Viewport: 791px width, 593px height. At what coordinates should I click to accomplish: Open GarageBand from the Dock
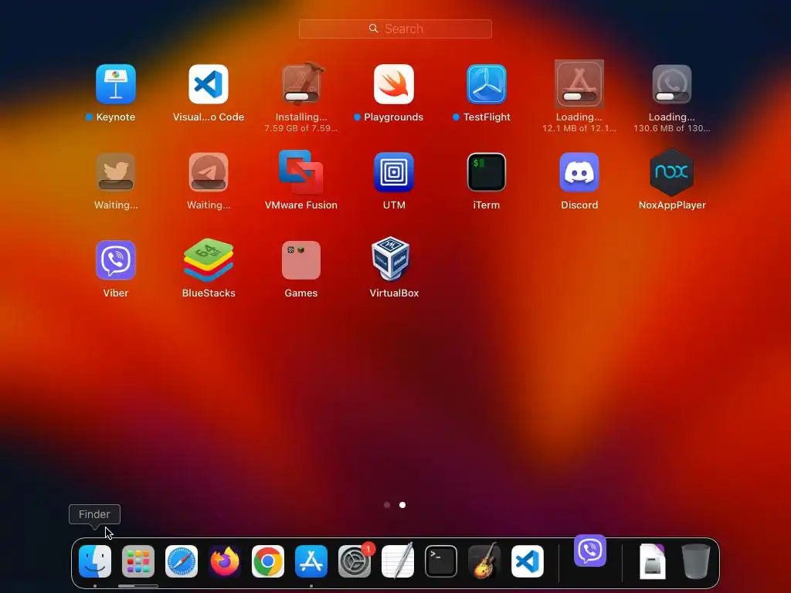point(484,561)
